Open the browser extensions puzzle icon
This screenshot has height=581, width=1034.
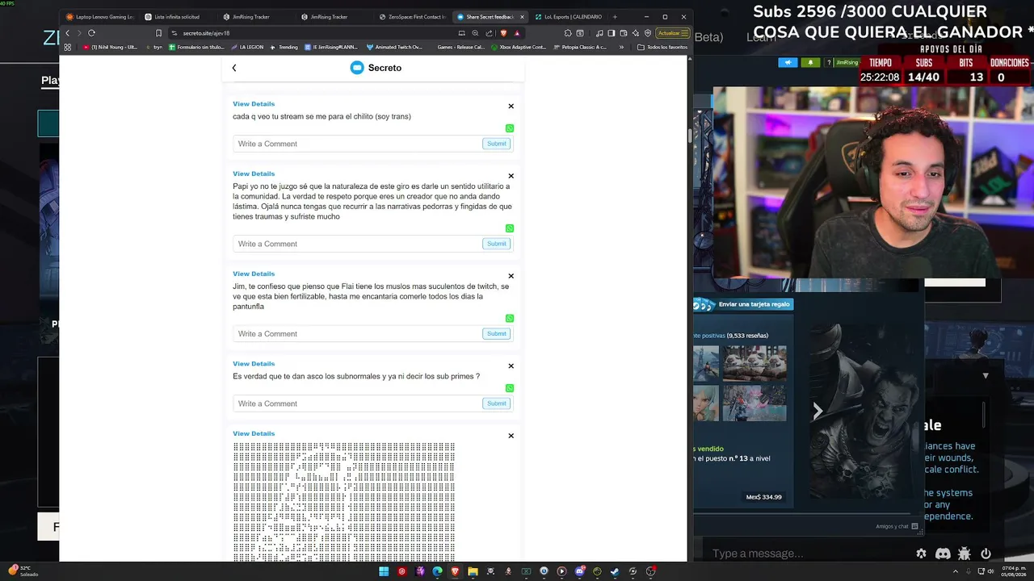coord(568,33)
